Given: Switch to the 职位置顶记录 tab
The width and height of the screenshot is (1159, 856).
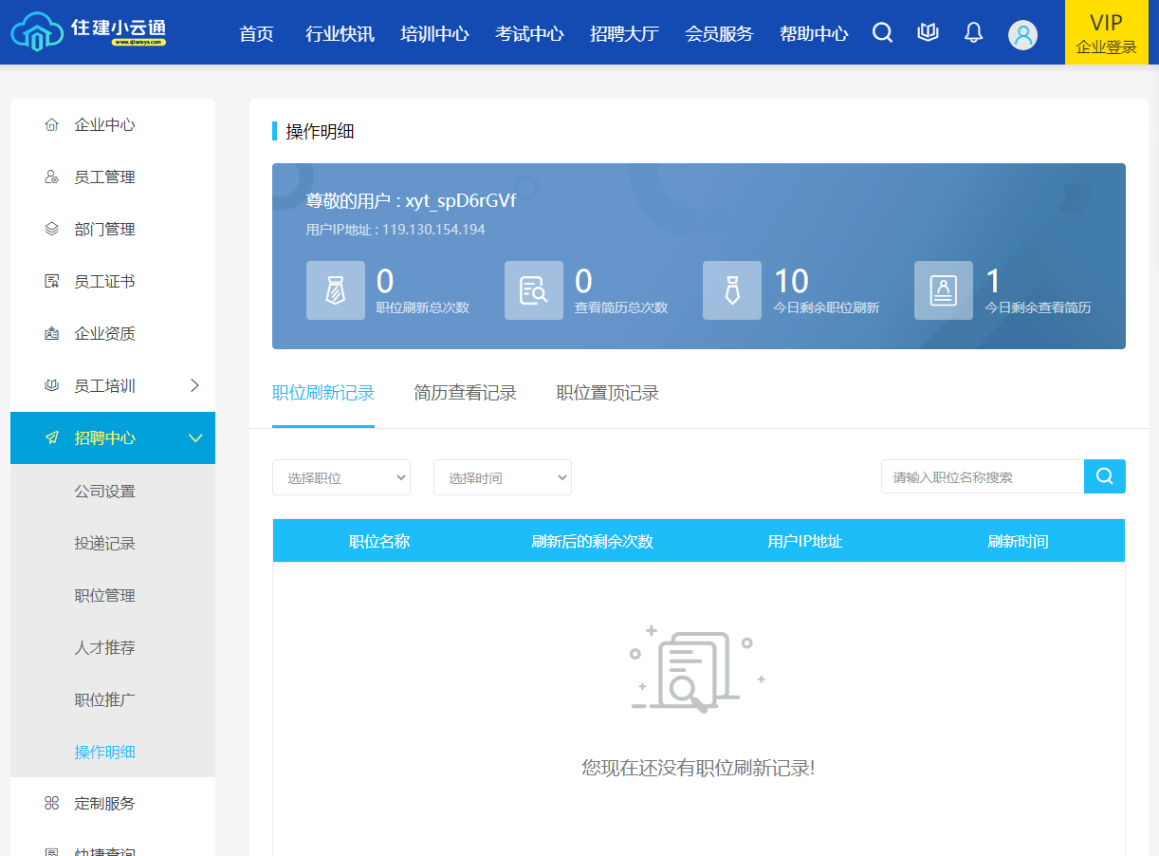Looking at the screenshot, I should coord(607,393).
